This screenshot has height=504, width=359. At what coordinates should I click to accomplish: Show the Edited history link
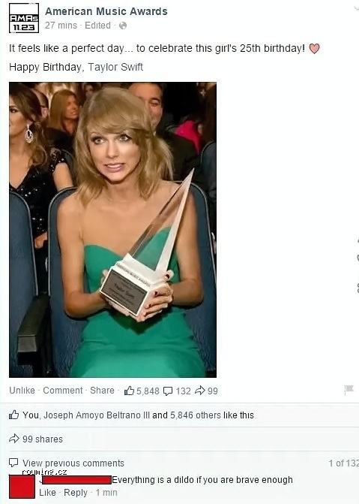pos(97,26)
